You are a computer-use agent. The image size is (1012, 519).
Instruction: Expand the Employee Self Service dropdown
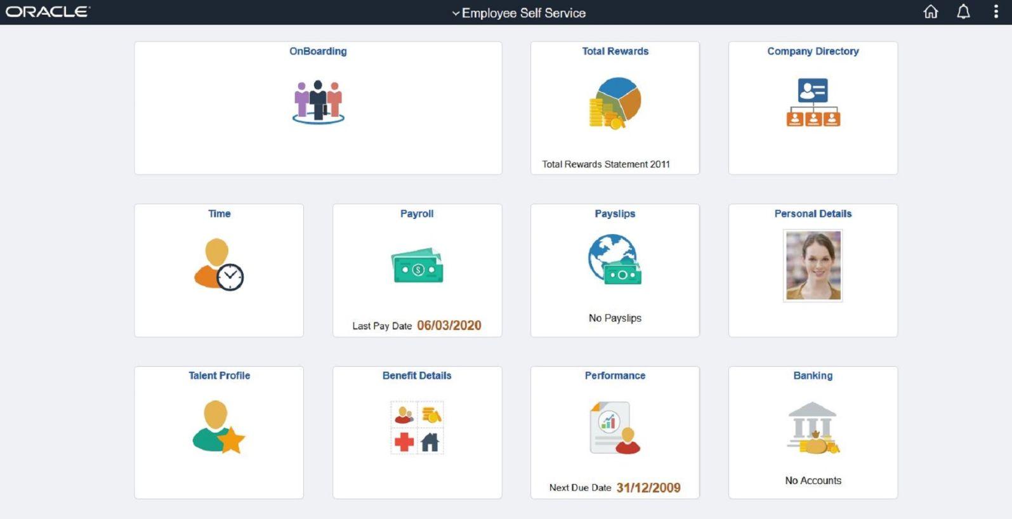click(x=518, y=13)
